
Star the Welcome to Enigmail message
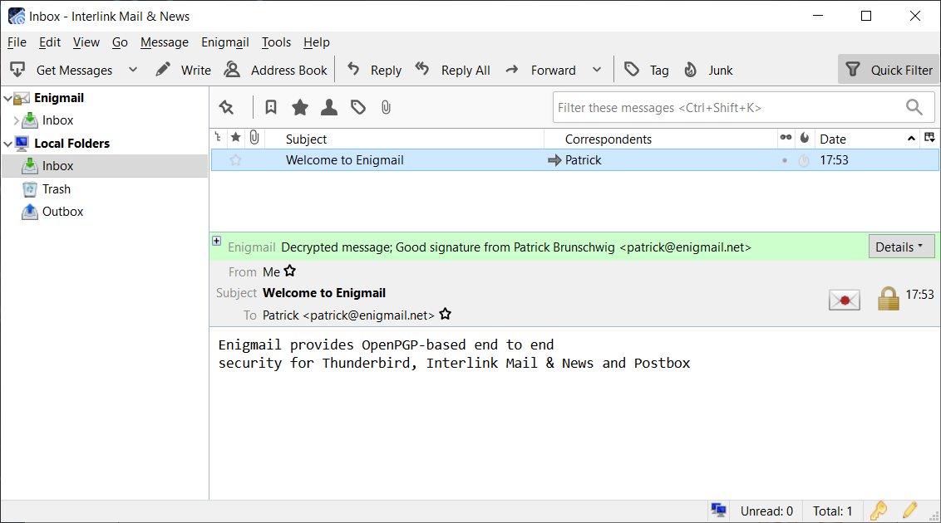click(235, 160)
